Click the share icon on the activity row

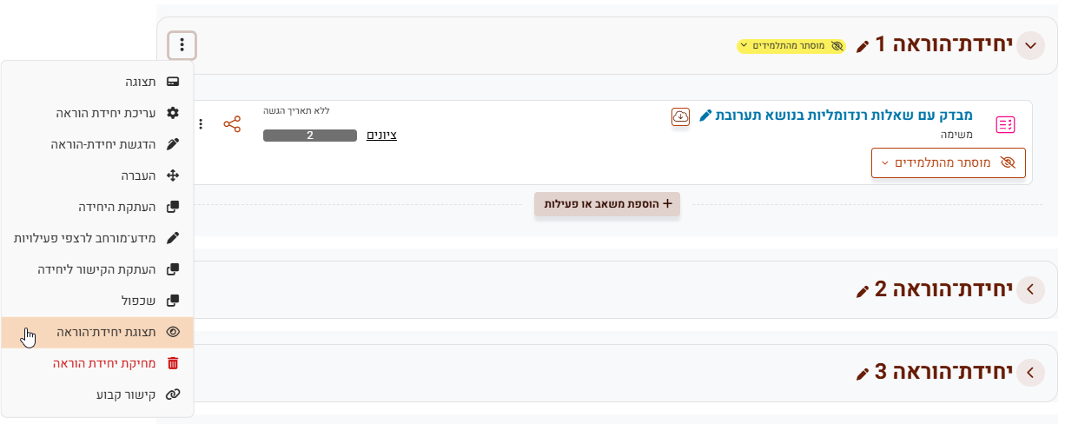pyautogui.click(x=232, y=124)
